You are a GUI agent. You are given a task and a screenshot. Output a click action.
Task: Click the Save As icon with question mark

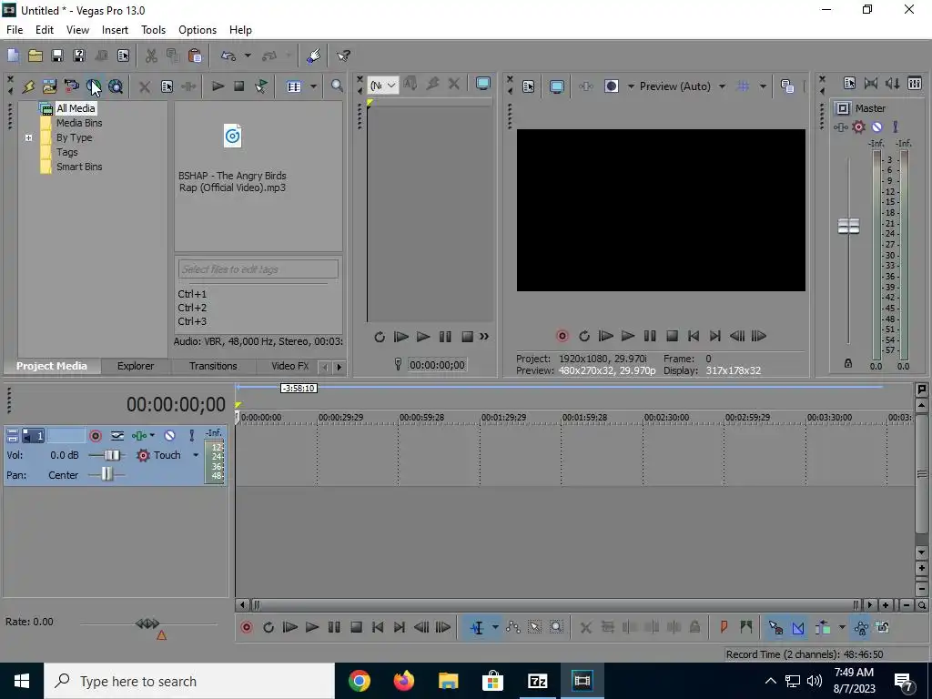click(x=79, y=56)
